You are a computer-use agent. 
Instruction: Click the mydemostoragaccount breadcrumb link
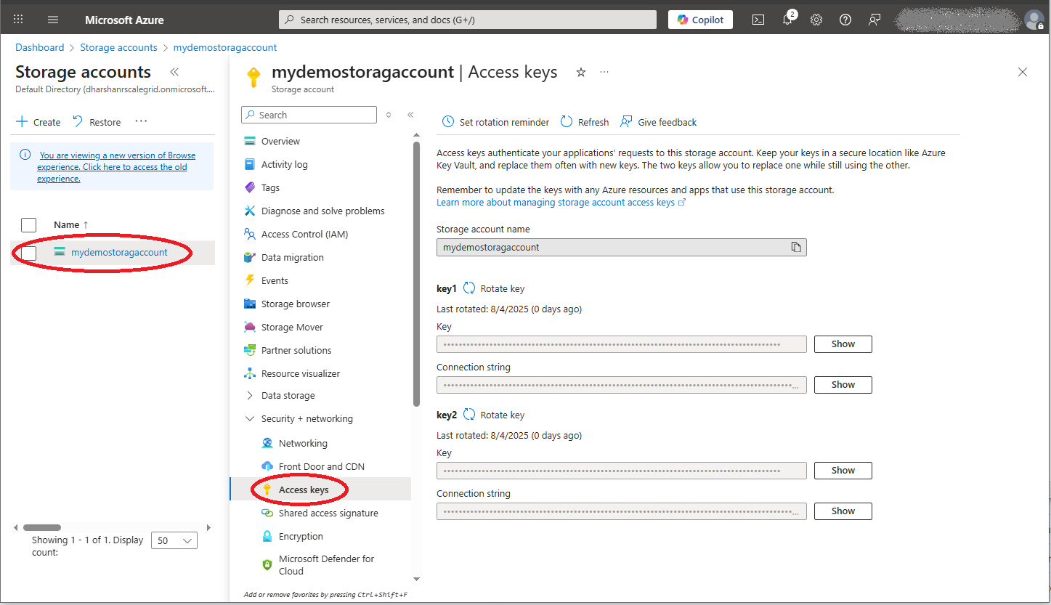(x=225, y=47)
